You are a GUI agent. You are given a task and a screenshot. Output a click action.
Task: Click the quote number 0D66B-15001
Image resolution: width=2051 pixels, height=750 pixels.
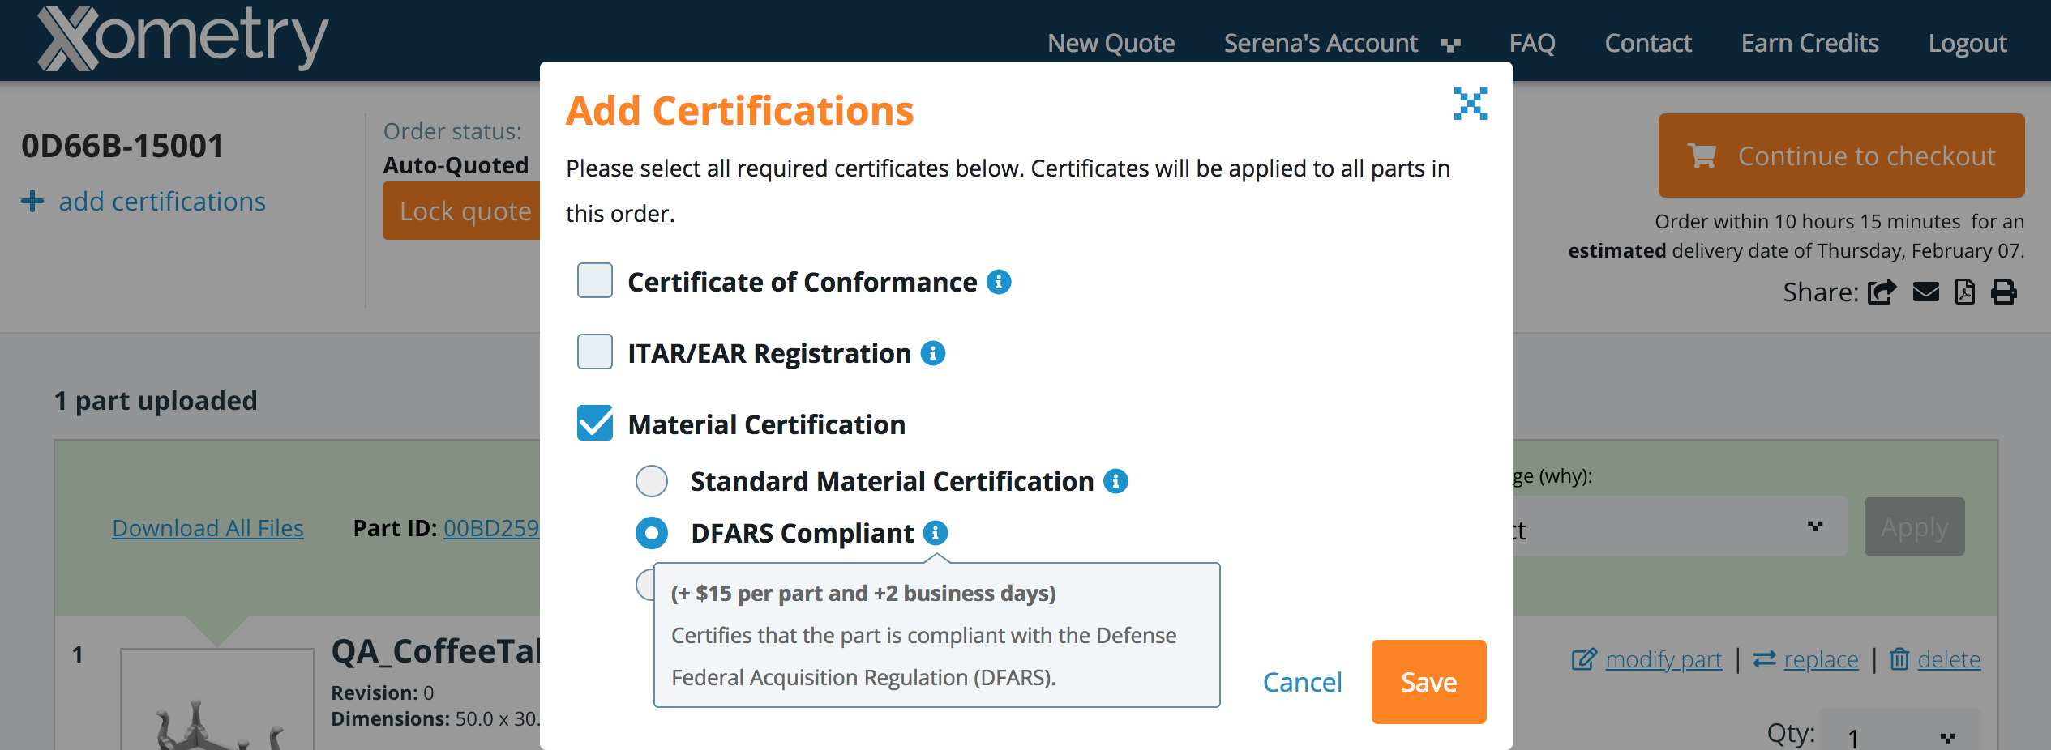tap(122, 146)
